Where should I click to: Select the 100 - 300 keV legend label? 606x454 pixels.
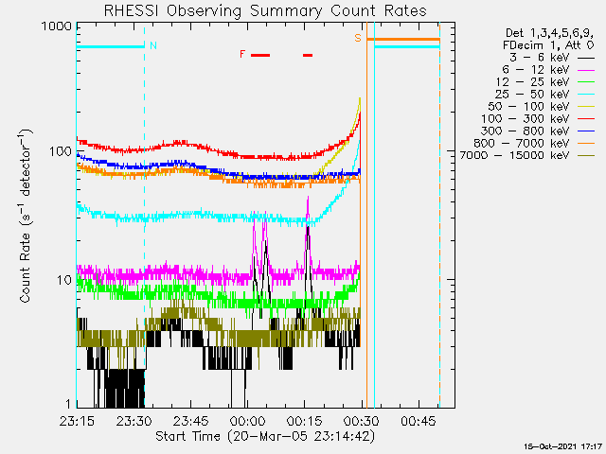526,119
